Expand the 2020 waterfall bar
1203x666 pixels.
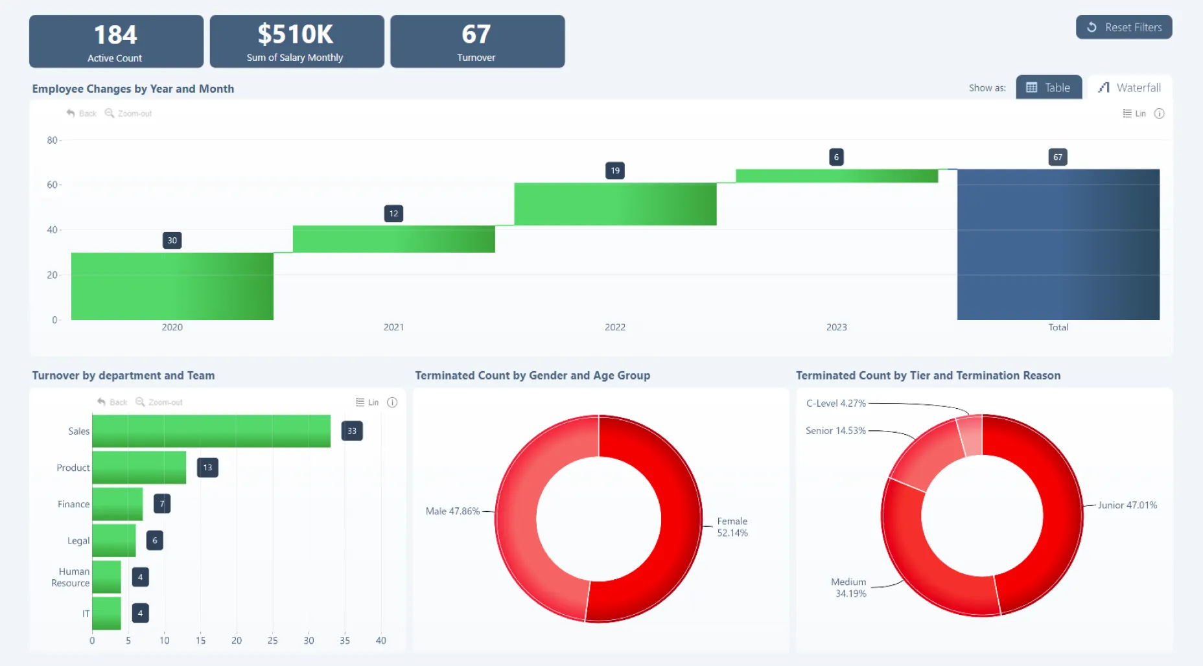[x=172, y=286]
